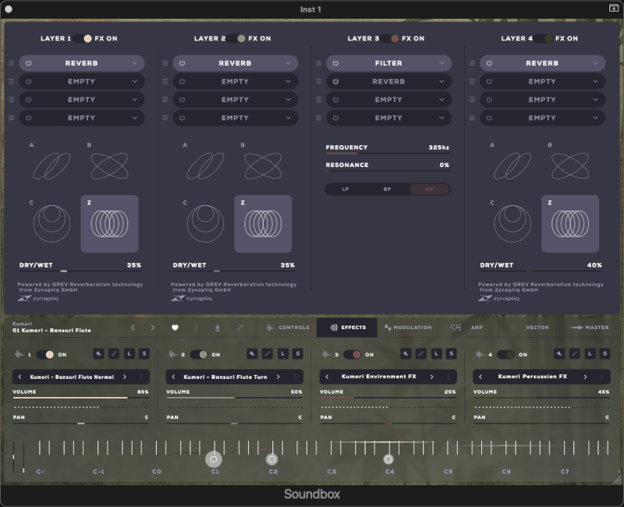Solo layer 1 with the S button
The width and height of the screenshot is (624, 507).
pyautogui.click(x=144, y=353)
